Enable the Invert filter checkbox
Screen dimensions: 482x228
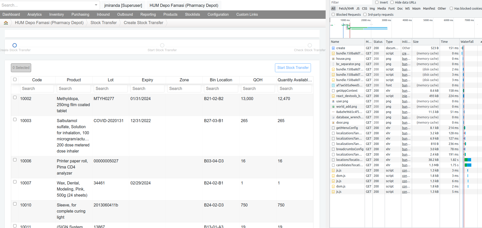[377, 2]
